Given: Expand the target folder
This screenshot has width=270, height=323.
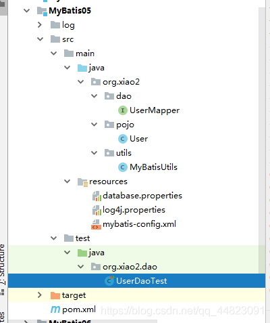Looking at the screenshot, I should 40,295.
